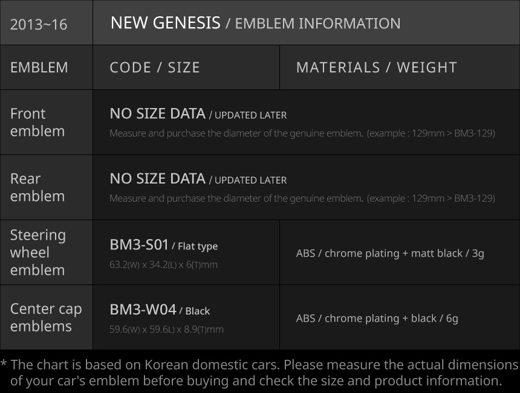Click the EMBLEM column header
Screen dimensions: 520x393
click(39, 67)
